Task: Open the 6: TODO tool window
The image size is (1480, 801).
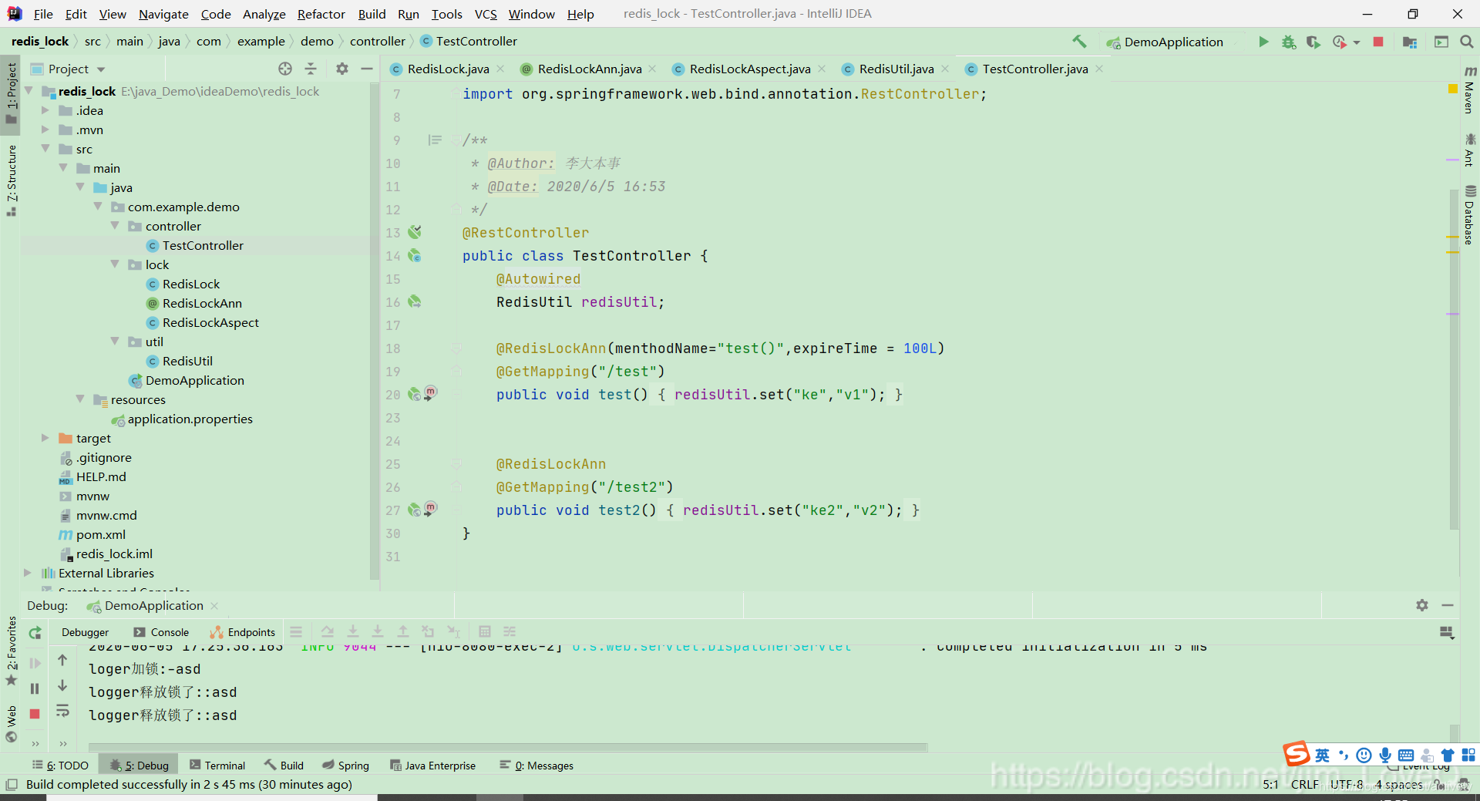Action: pyautogui.click(x=60, y=765)
